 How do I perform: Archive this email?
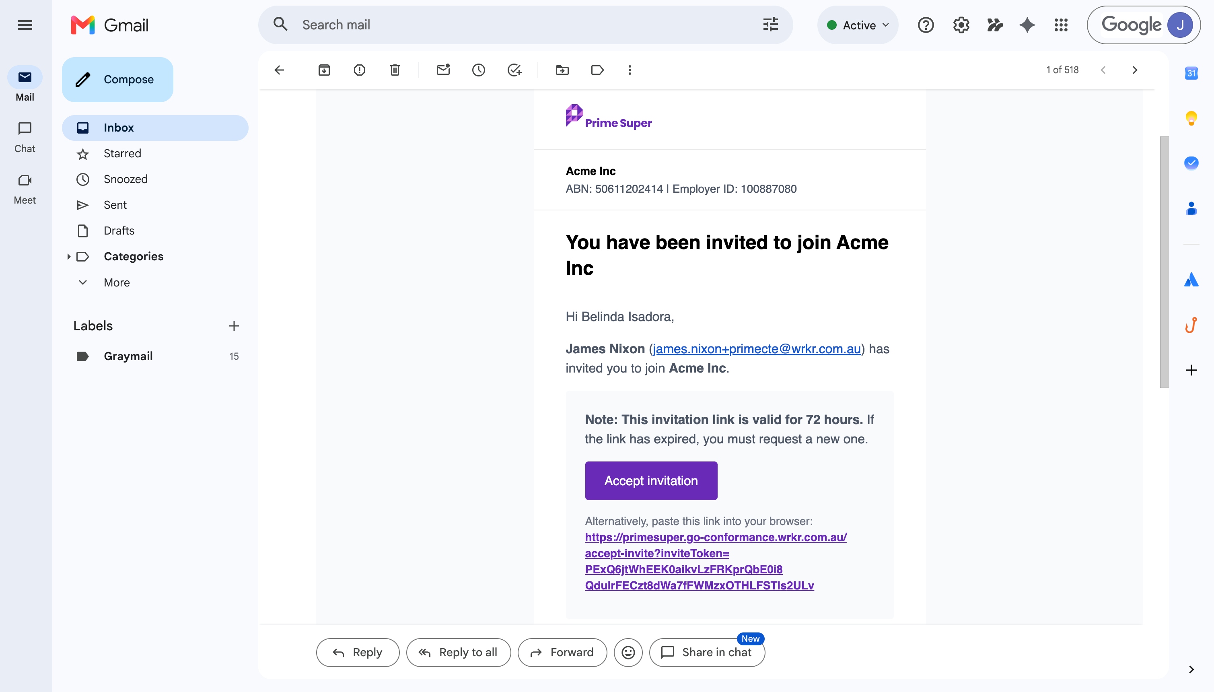324,70
